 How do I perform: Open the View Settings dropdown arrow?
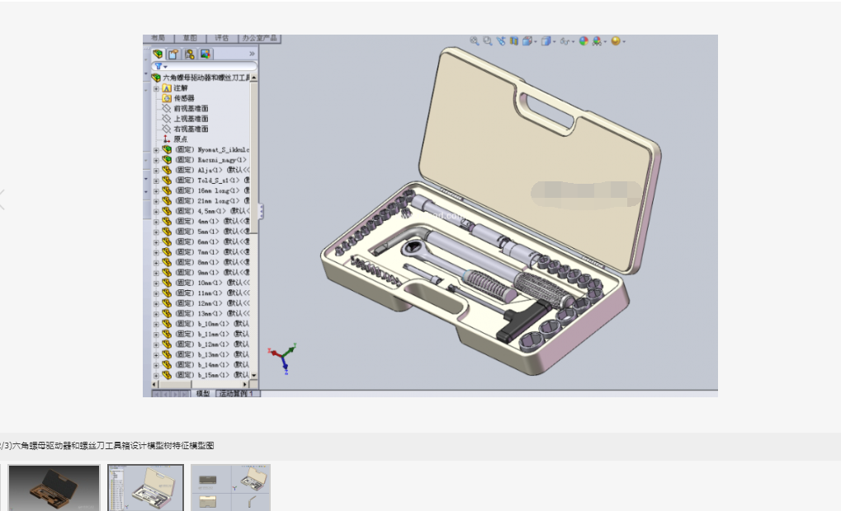[x=624, y=42]
